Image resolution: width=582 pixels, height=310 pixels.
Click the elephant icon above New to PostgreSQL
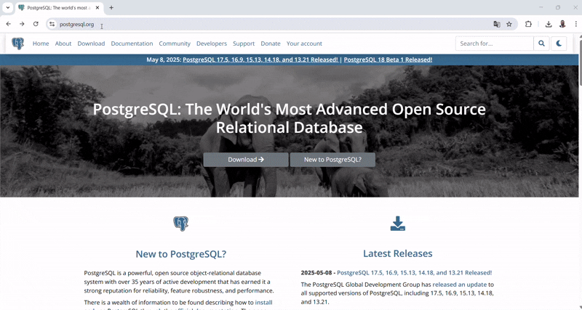pyautogui.click(x=180, y=224)
